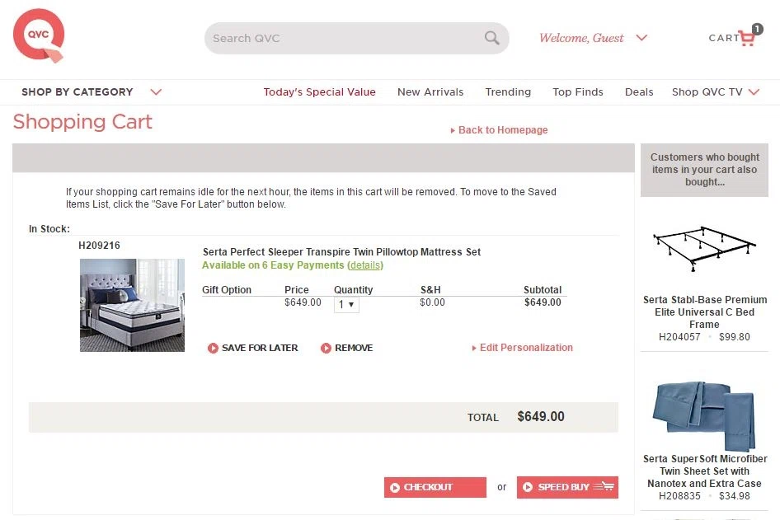Open Serta Perfect Sleeper Mattress Set title
The height and width of the screenshot is (520, 780).
click(x=341, y=252)
